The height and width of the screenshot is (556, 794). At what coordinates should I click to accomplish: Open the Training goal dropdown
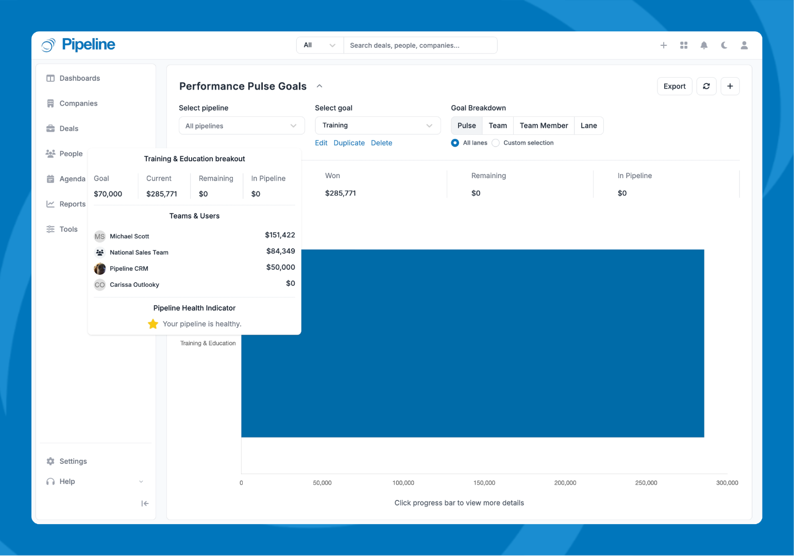pos(377,126)
